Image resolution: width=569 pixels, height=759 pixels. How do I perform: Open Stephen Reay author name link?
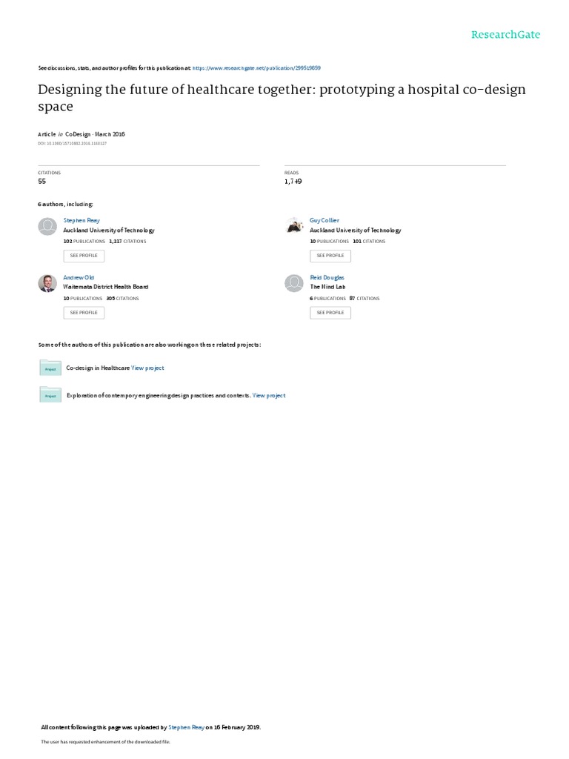tap(81, 220)
